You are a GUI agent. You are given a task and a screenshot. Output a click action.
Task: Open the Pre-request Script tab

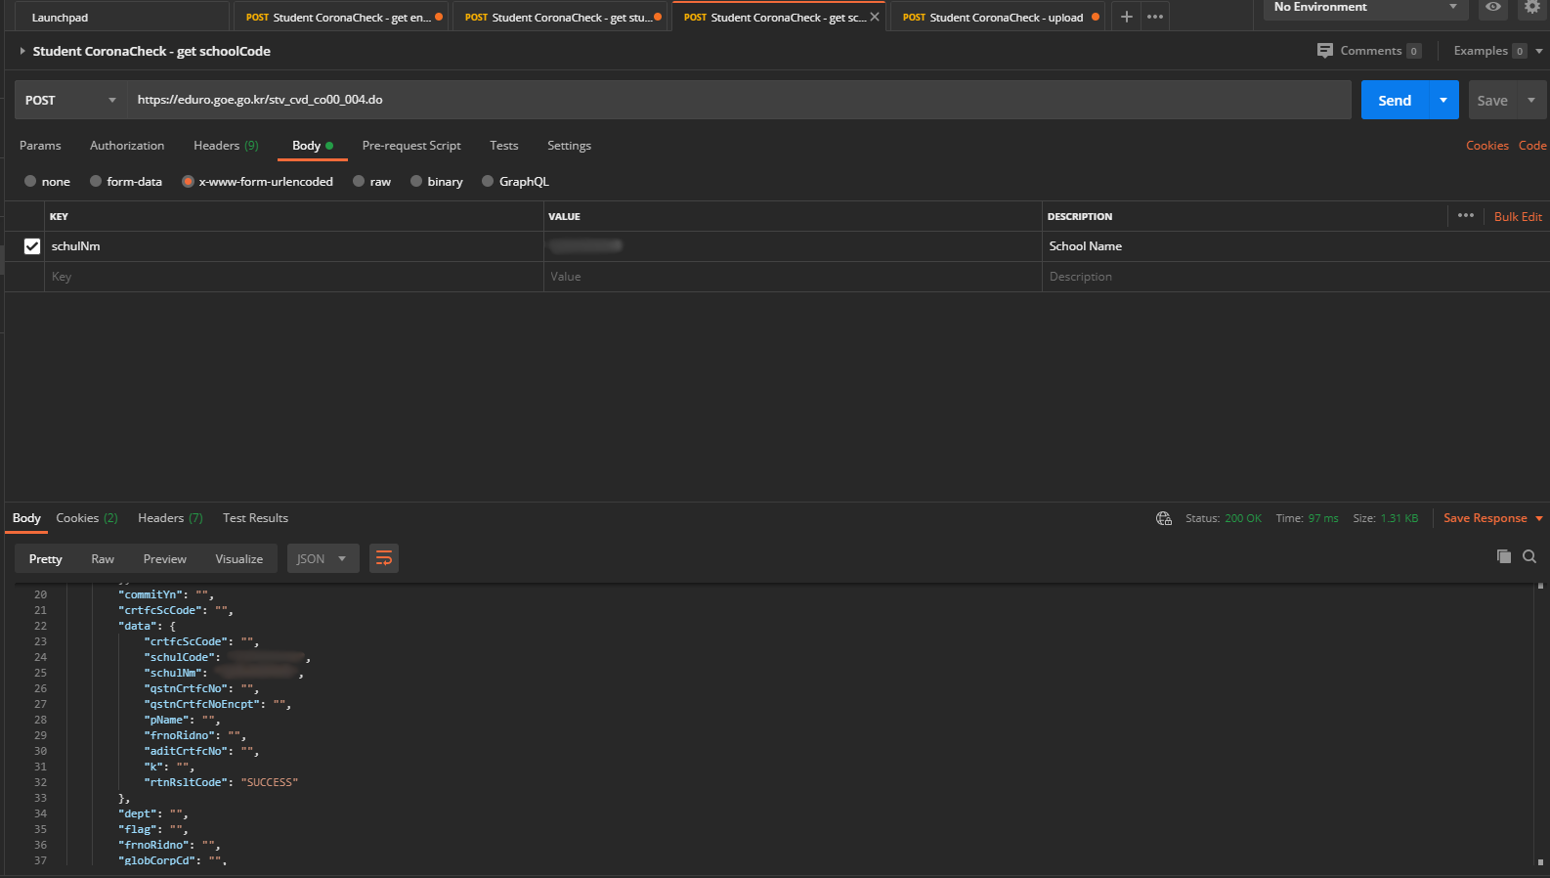[x=411, y=146]
